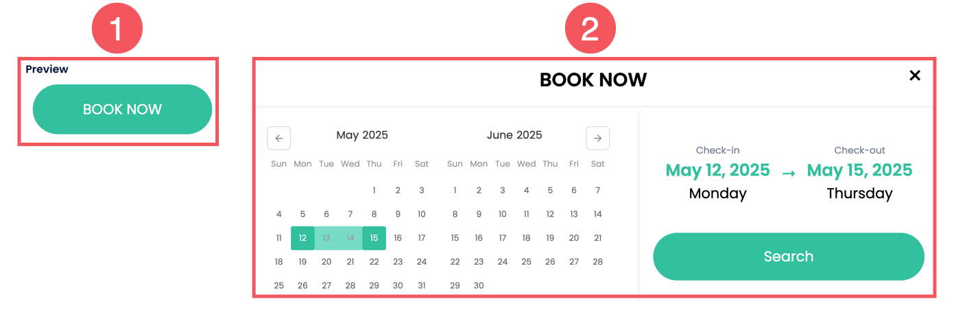This screenshot has height=321, width=956.
Task: Pick June 15 in the calendar
Action: [x=455, y=238]
